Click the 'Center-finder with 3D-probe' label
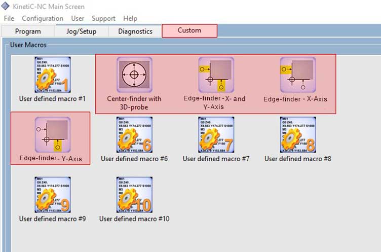The width and height of the screenshot is (381, 252). click(134, 103)
